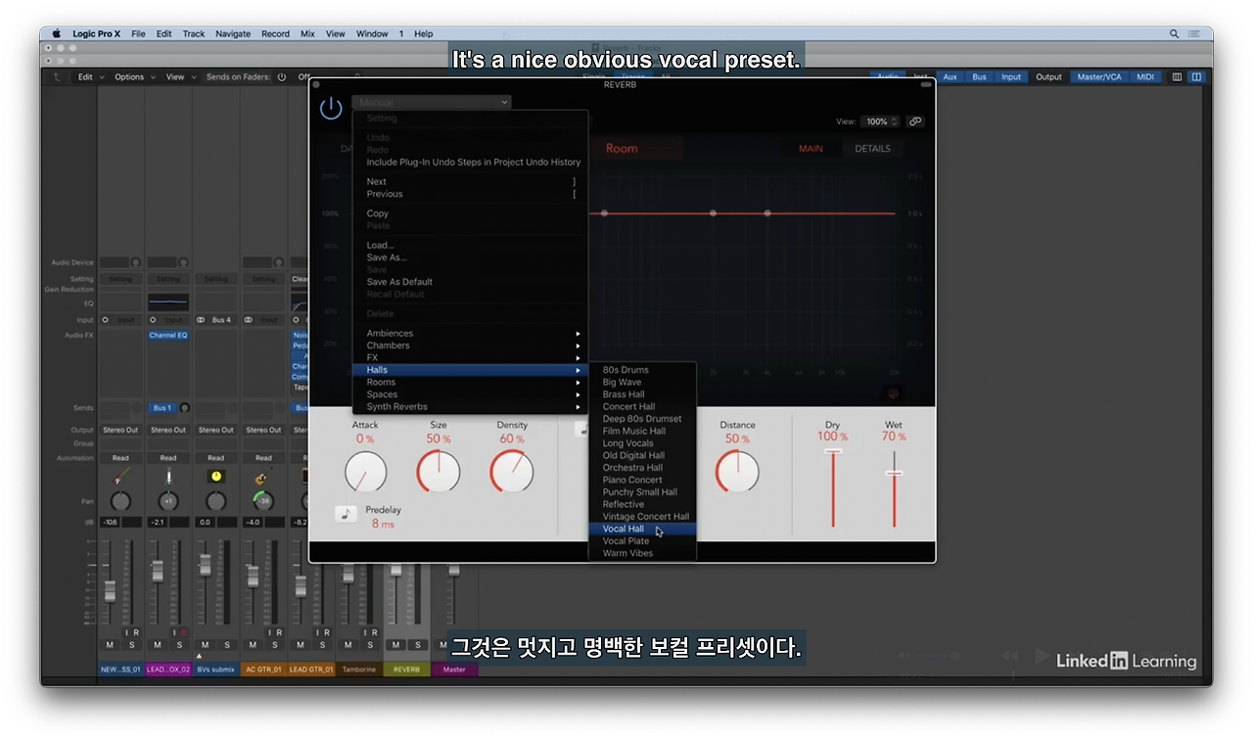
Task: Choose Vocal Plate preset
Action: (x=642, y=540)
